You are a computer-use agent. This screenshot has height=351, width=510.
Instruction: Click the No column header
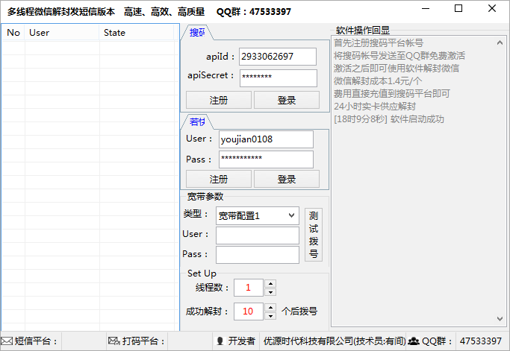tap(13, 33)
